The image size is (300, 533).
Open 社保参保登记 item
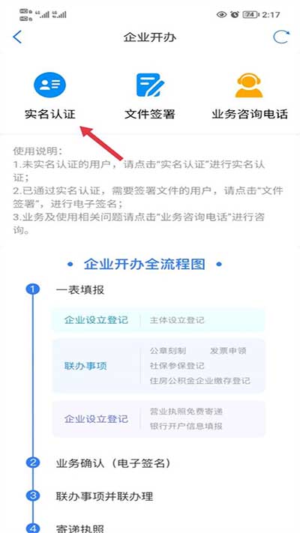tap(177, 366)
